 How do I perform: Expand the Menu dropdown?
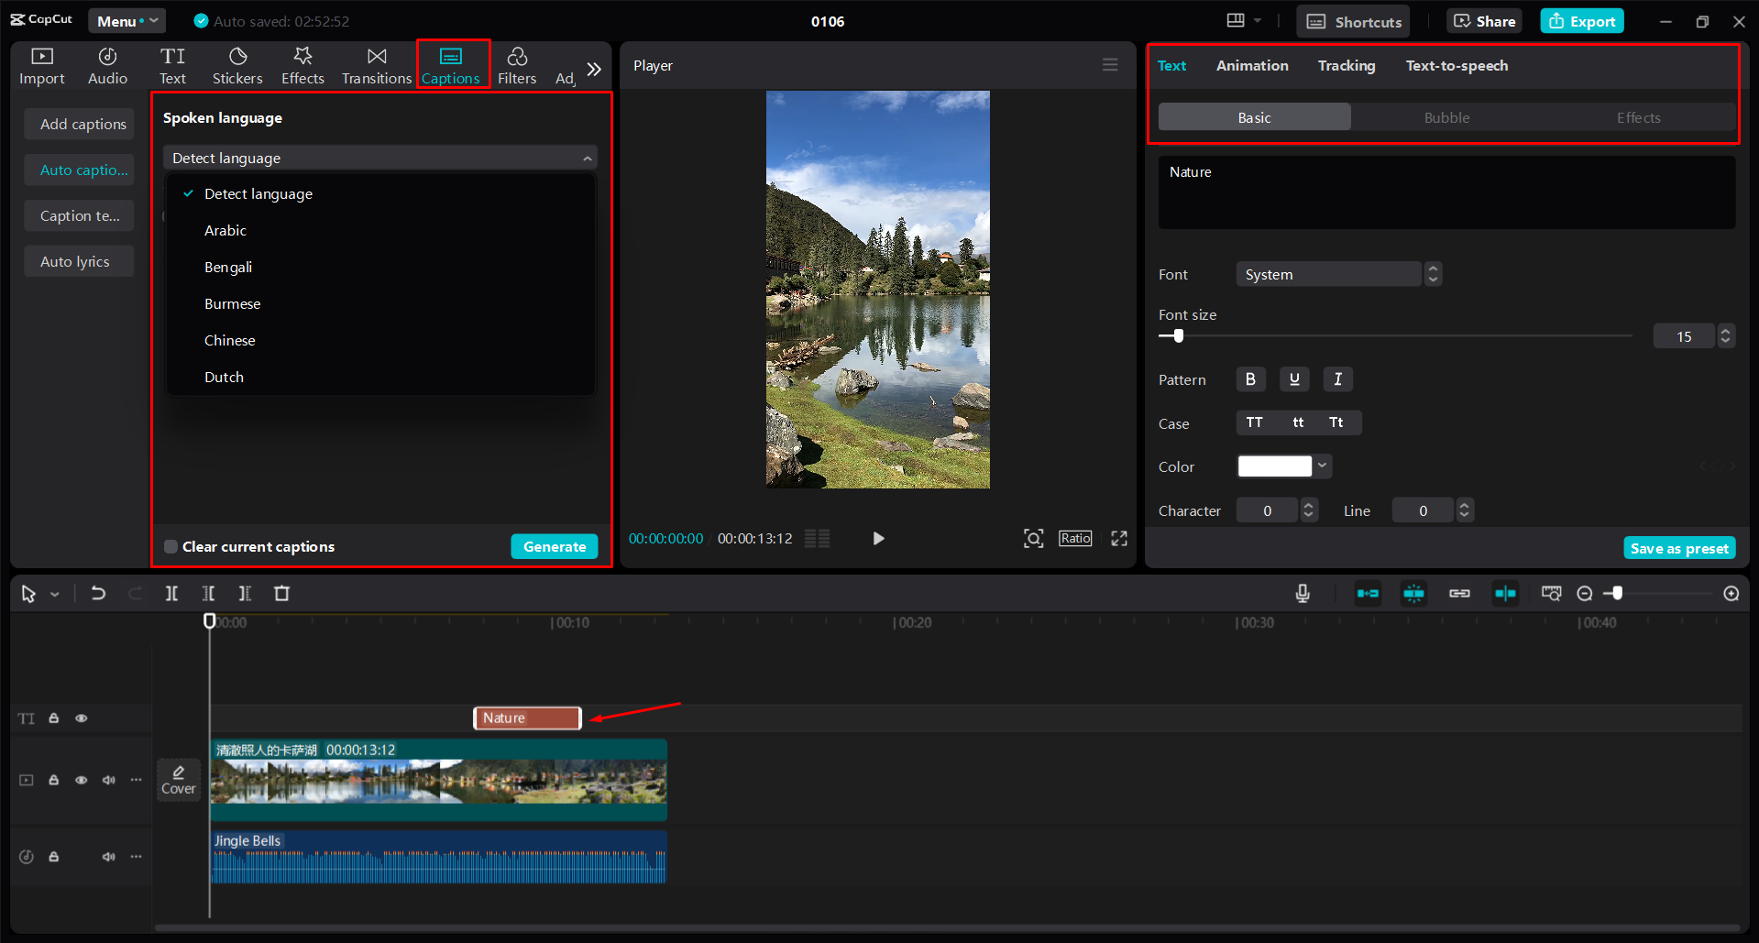(126, 20)
